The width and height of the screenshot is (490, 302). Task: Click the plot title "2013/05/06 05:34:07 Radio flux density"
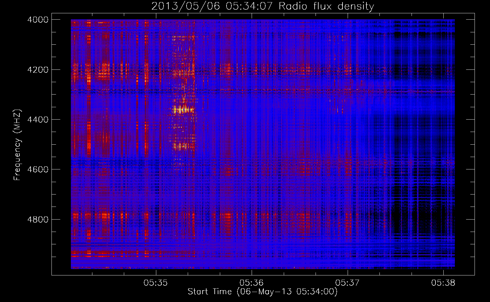coord(263,6)
